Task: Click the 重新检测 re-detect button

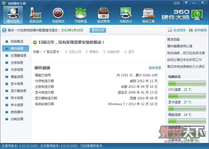Action: point(98,30)
